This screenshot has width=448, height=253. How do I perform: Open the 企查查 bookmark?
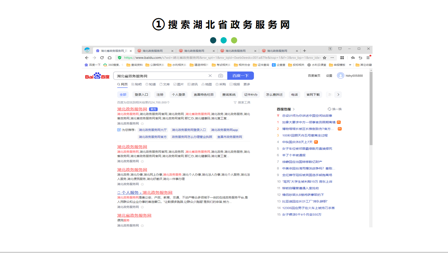pos(279,65)
